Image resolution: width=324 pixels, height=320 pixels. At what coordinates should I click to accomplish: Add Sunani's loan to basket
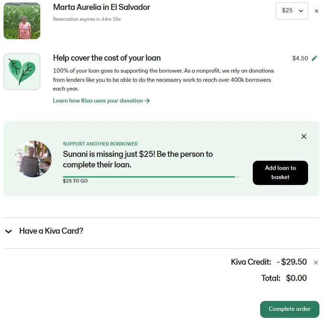tap(280, 173)
